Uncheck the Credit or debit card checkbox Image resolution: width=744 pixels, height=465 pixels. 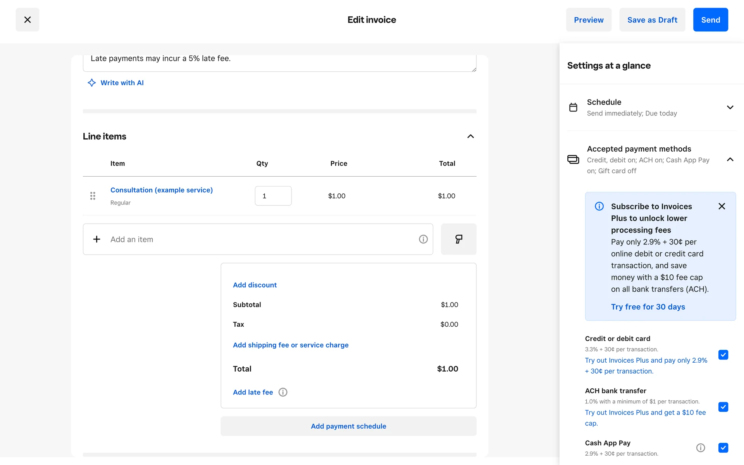click(x=723, y=355)
